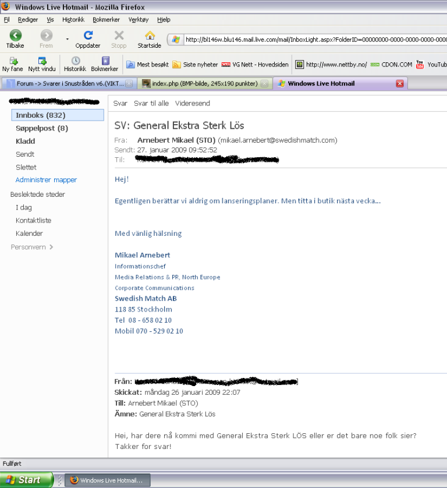
Task: Open the back/forward history dropdown arrow
Action: click(x=67, y=39)
